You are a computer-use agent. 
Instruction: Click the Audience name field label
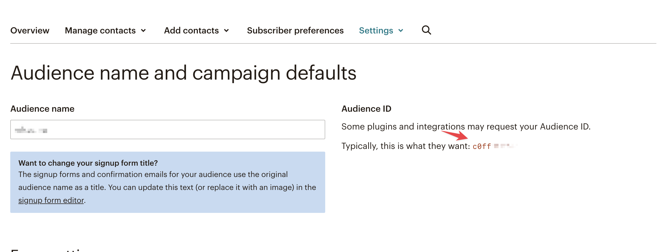click(42, 109)
